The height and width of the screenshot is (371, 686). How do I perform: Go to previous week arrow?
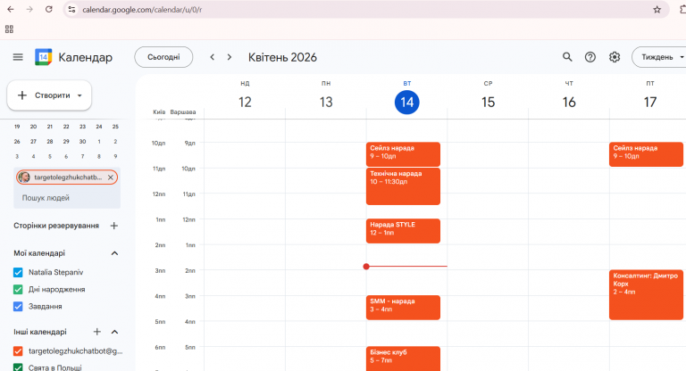(x=213, y=57)
